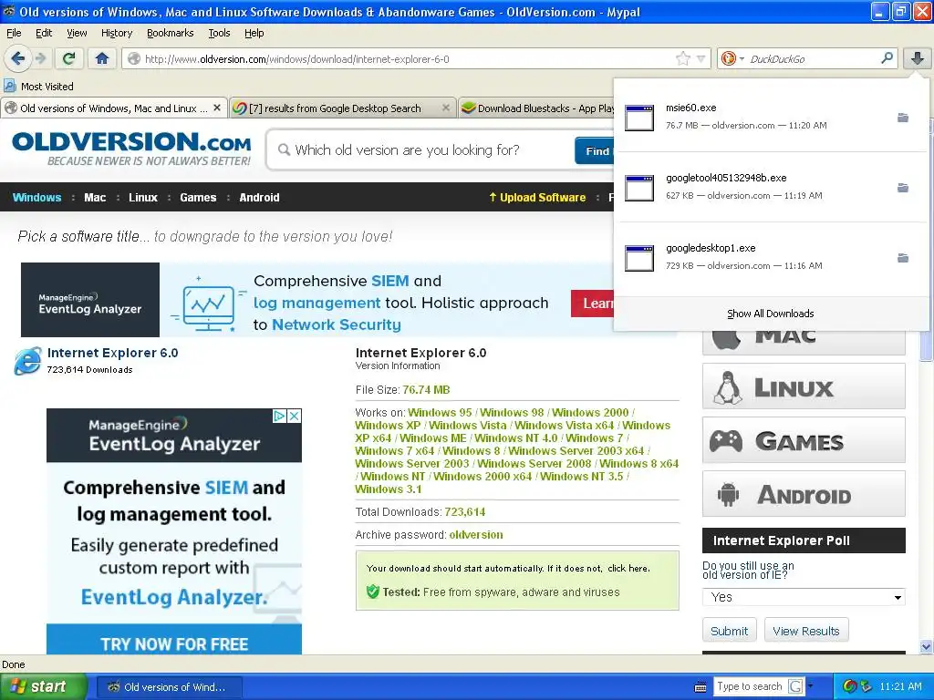Open the Android category button with robot
The height and width of the screenshot is (700, 934).
click(x=804, y=493)
